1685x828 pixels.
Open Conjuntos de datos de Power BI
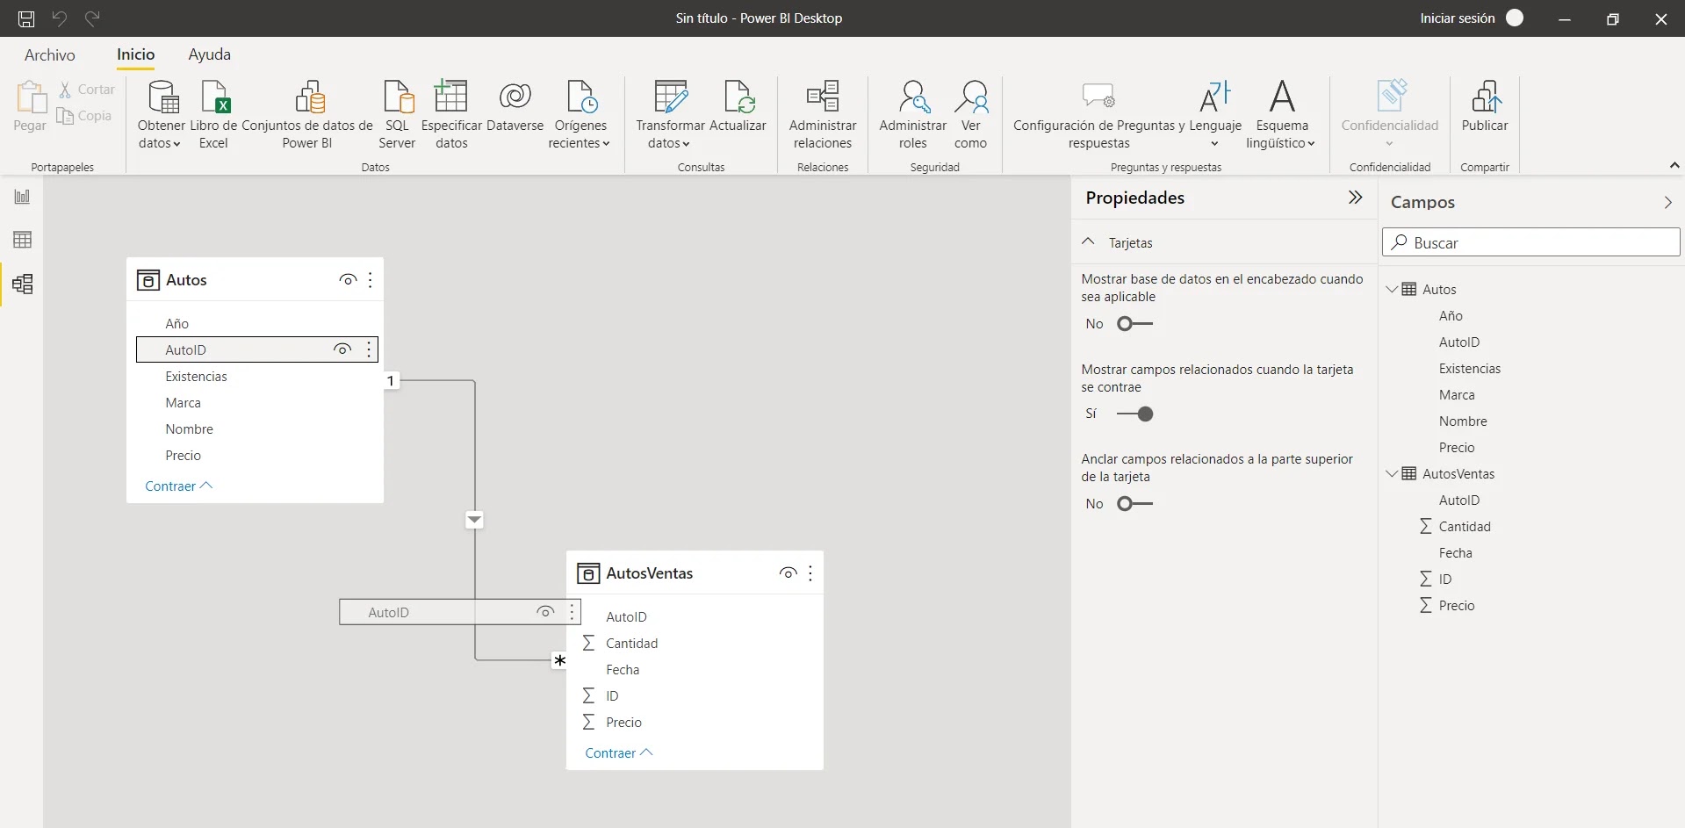[x=307, y=115]
